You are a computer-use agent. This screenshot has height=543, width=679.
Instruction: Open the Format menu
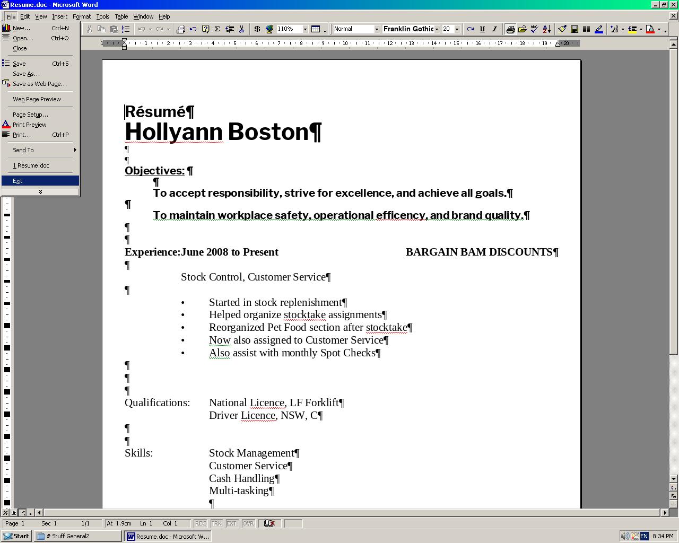[x=82, y=16]
